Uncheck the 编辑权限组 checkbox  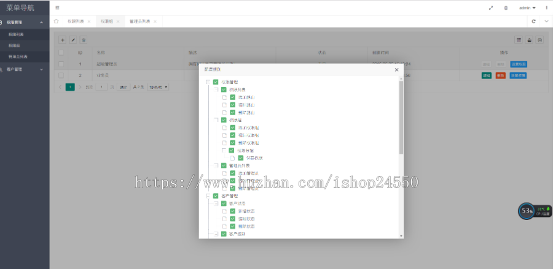click(x=232, y=135)
